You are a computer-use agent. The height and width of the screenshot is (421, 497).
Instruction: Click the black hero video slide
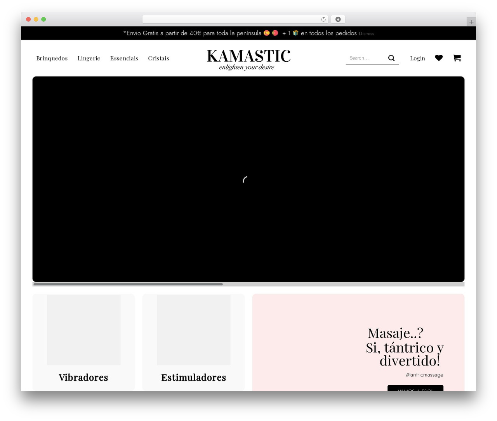248,179
